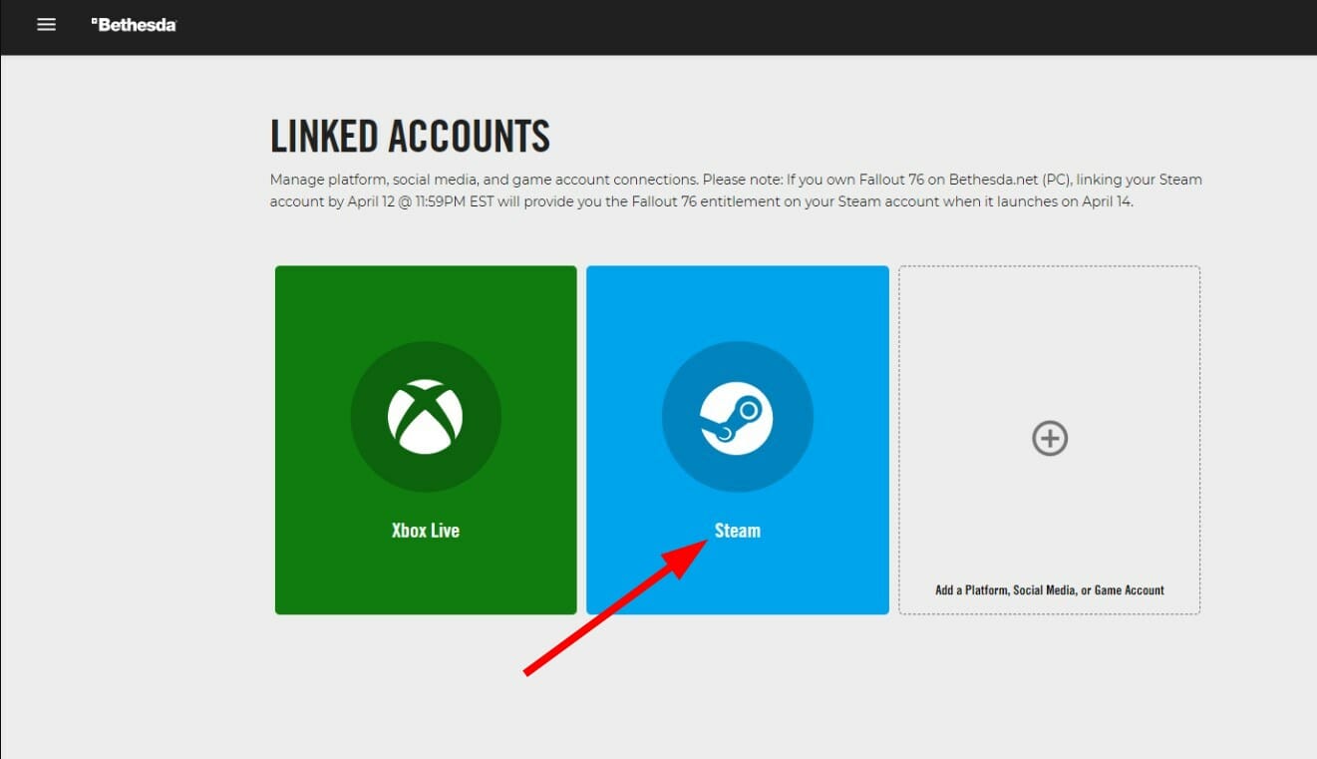Click the plus icon to add account
1317x759 pixels.
click(1050, 438)
